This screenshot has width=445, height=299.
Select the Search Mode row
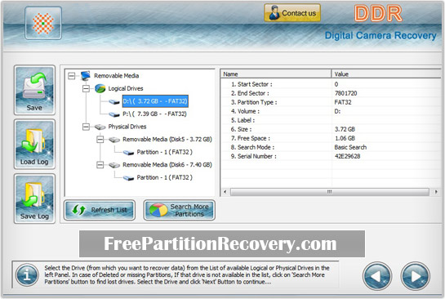click(x=331, y=147)
